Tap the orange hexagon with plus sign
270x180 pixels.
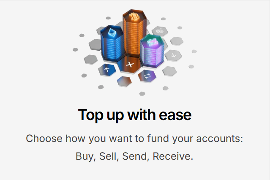click(130, 65)
